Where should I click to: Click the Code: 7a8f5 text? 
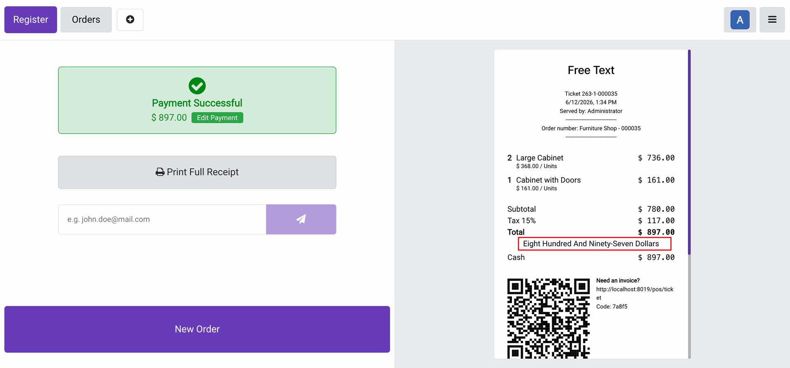[612, 307]
